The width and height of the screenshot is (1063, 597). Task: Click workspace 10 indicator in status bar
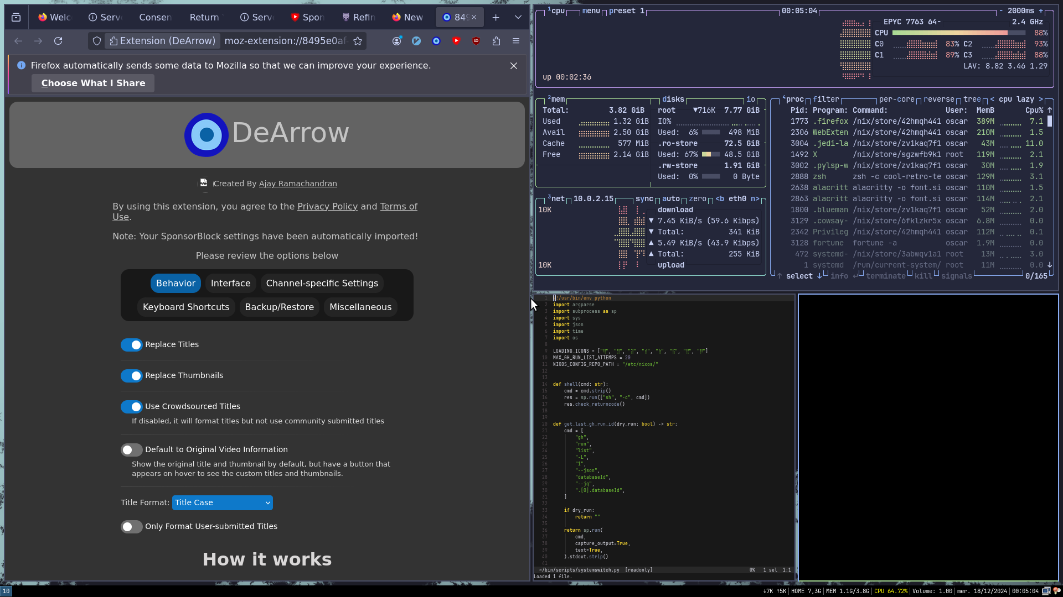6,591
